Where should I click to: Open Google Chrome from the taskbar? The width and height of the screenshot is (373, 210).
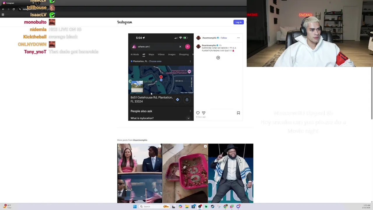[x=225, y=206]
